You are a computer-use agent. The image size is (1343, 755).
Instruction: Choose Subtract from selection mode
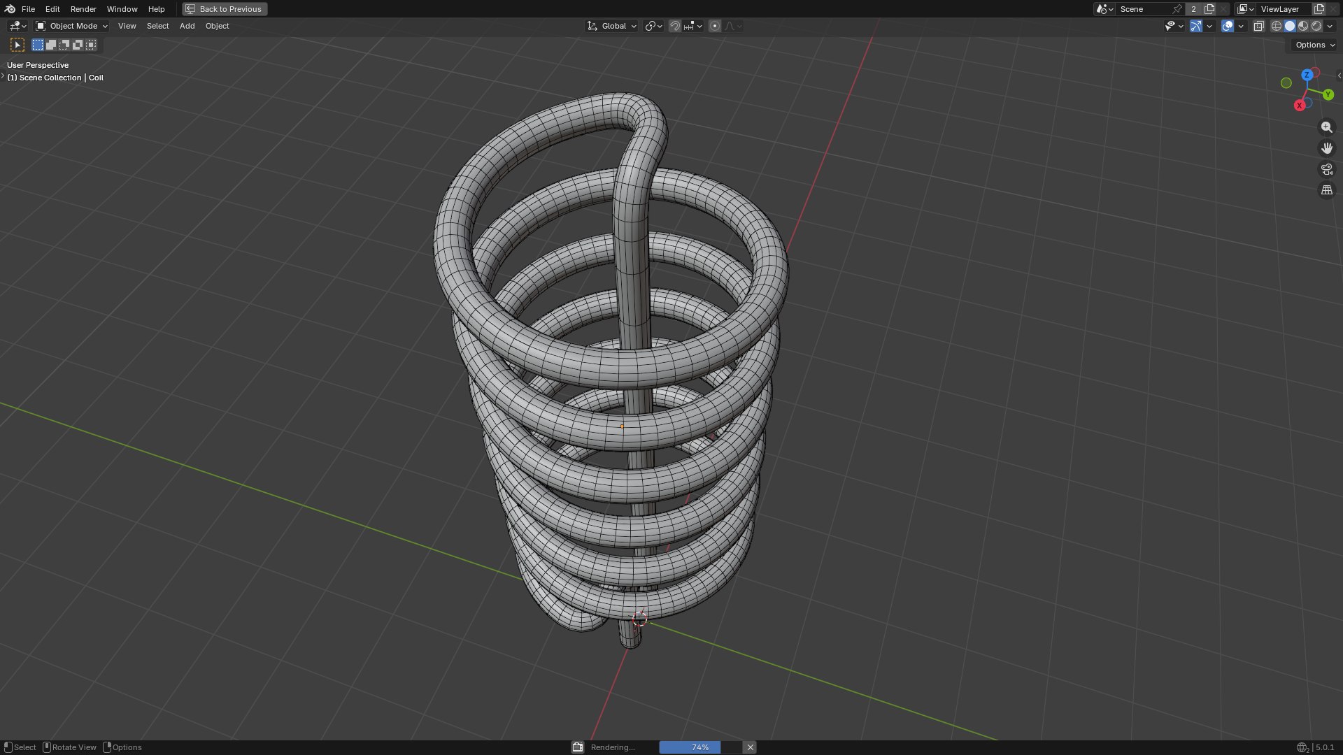64,45
